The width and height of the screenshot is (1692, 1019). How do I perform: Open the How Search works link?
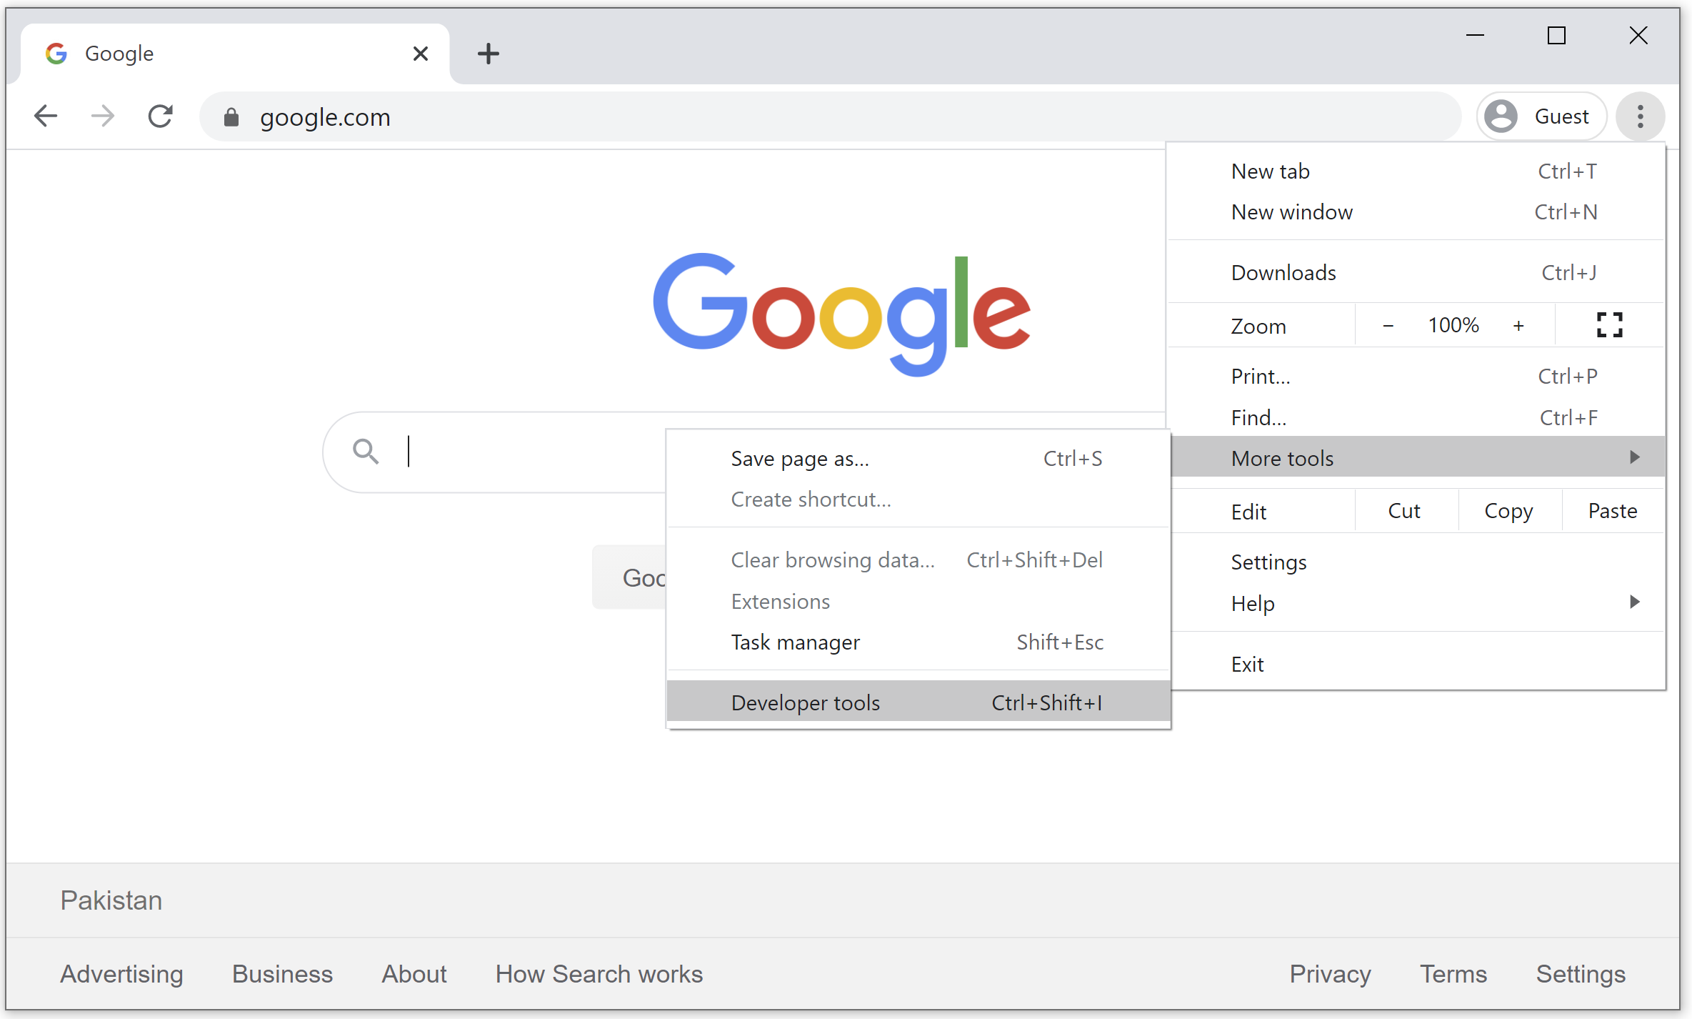[599, 974]
